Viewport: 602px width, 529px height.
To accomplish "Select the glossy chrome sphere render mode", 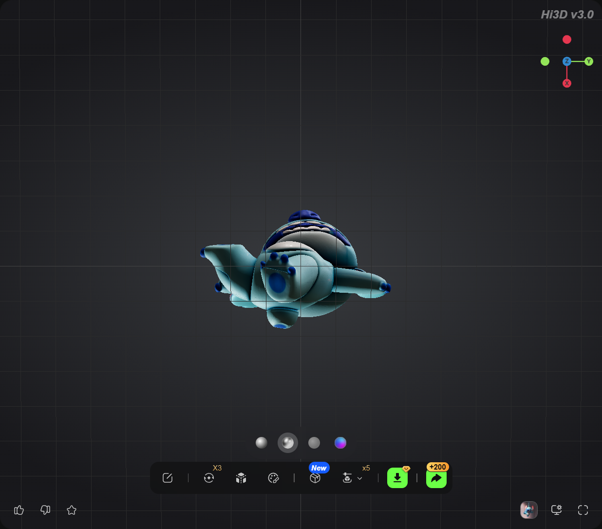I will coord(288,442).
